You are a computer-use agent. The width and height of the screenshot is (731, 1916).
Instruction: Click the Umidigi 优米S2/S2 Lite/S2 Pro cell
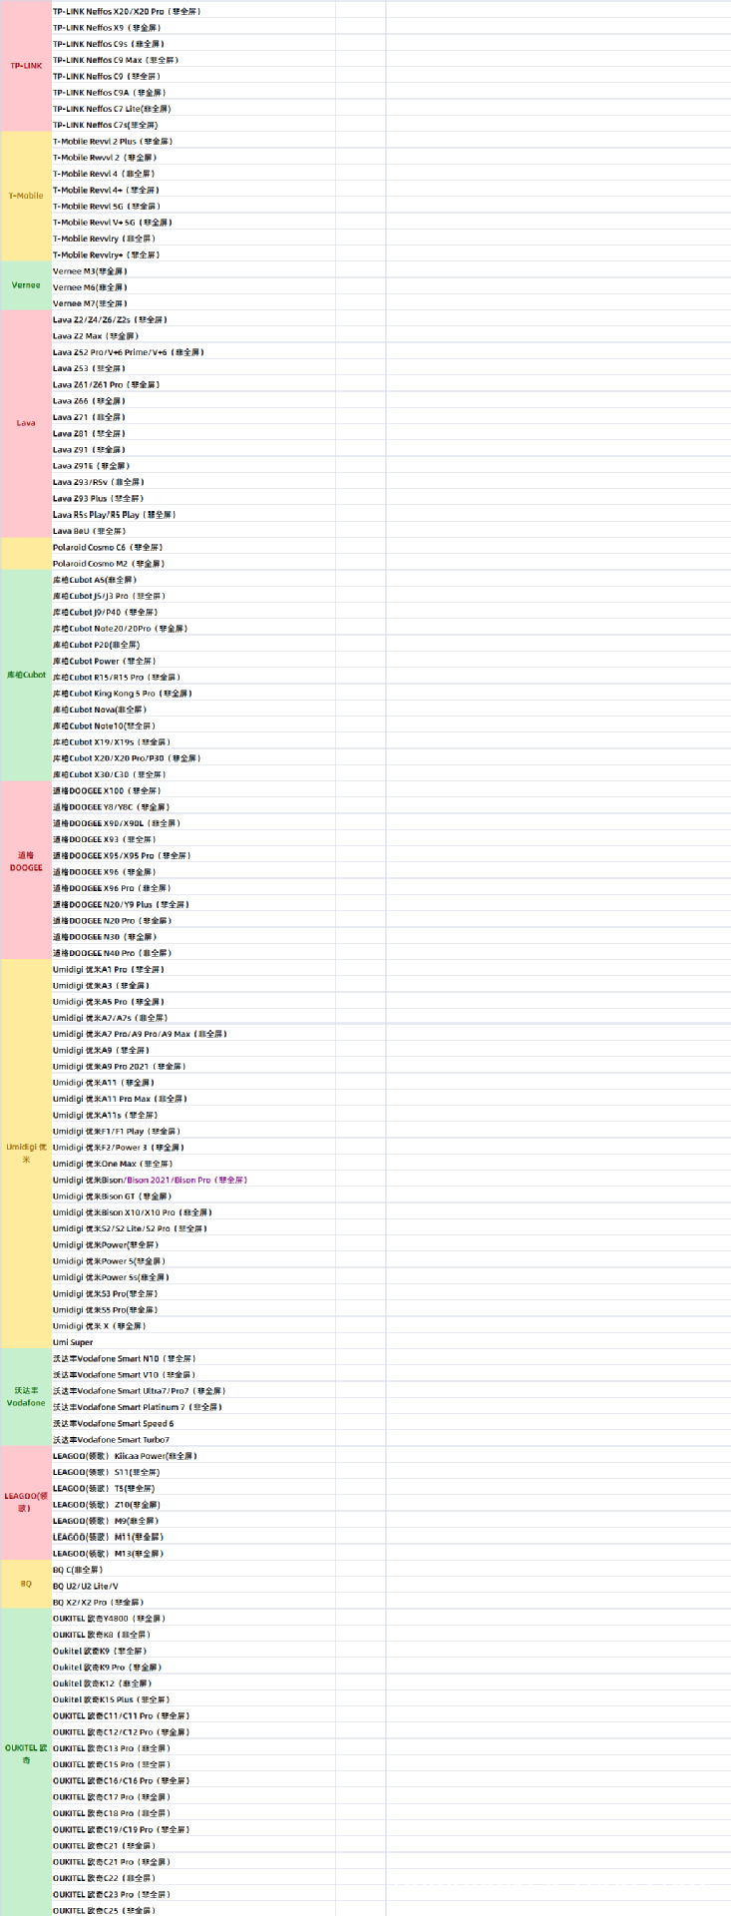click(x=193, y=1228)
